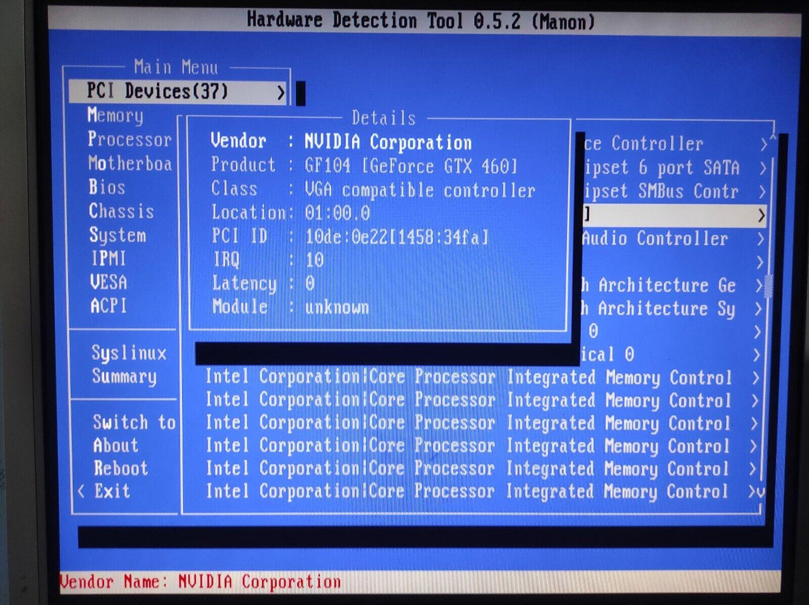809x605 pixels.
Task: Click the device list scroll-down arrow
Action: pos(761,493)
